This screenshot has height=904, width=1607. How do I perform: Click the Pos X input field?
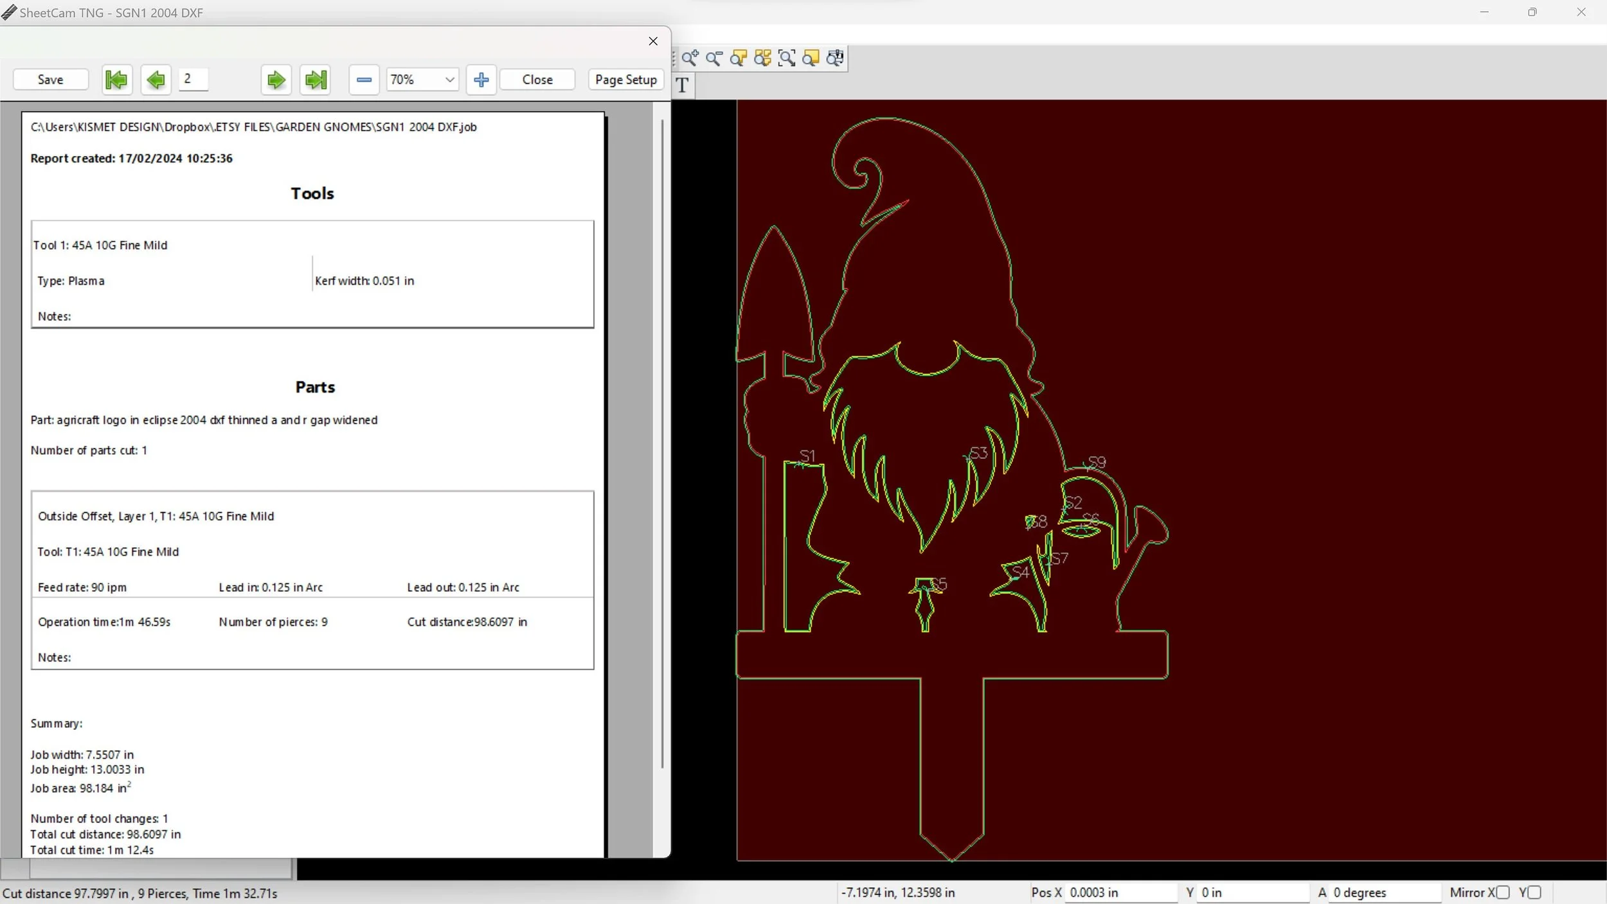[1120, 892]
